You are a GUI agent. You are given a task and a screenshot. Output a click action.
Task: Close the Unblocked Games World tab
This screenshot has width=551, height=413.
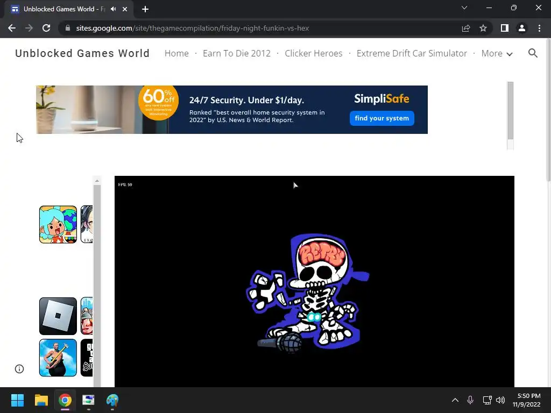pyautogui.click(x=125, y=9)
